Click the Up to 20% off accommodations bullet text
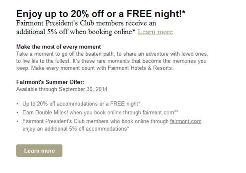 81,104
